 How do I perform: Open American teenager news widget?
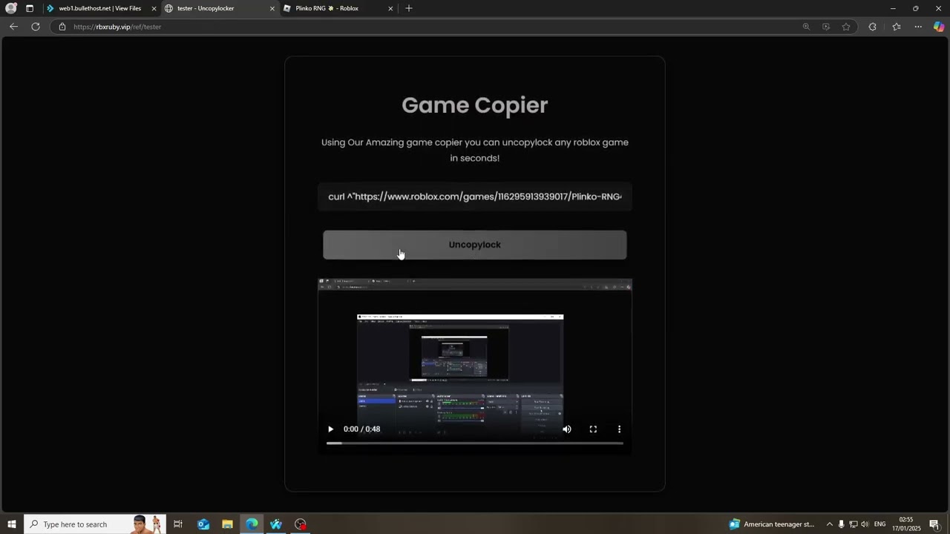pyautogui.click(x=772, y=524)
